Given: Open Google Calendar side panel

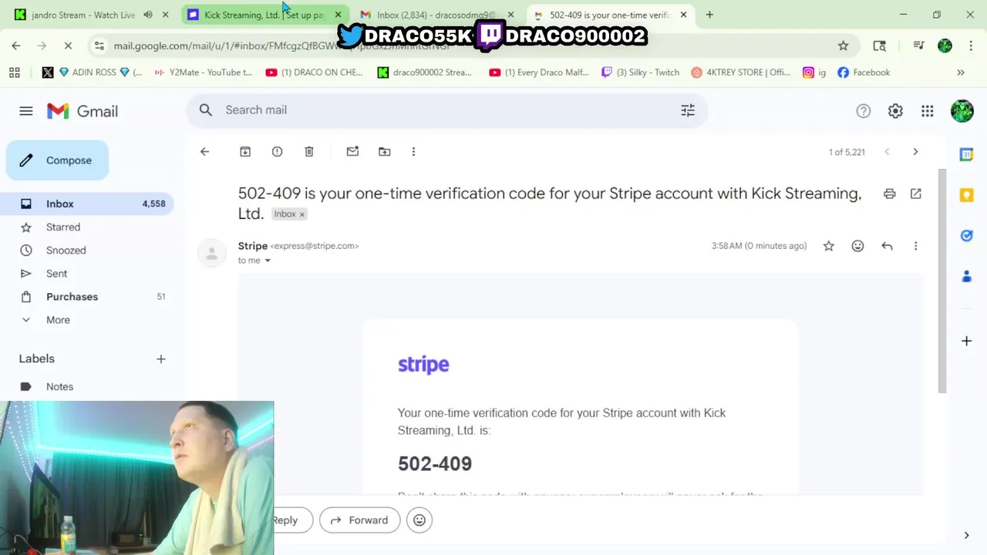Looking at the screenshot, I should click(966, 154).
